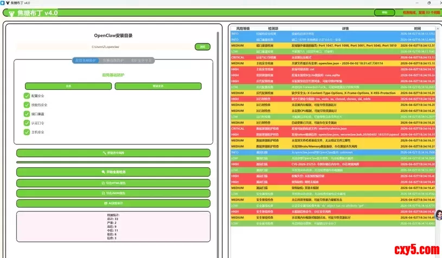Screen dimensions: 442x258
Task: Click the 全选 select-all button
Action: click(x=68, y=86)
